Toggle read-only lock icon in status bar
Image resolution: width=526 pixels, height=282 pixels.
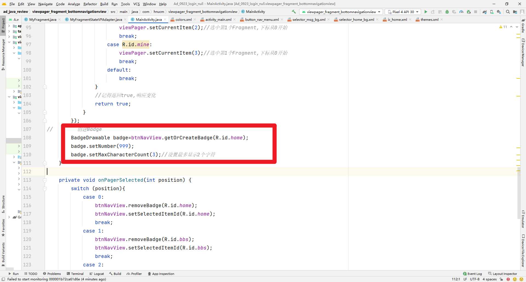click(x=501, y=279)
